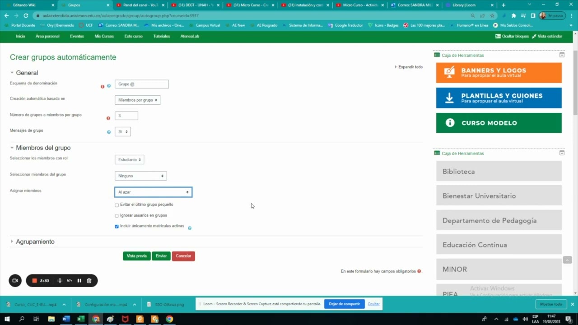This screenshot has height=325, width=578.
Task: Open the Seleccionar miembros del grupo Ninguno dropdown
Action: point(141,176)
